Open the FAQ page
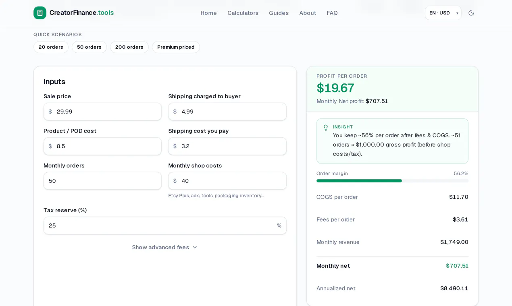 tap(332, 13)
